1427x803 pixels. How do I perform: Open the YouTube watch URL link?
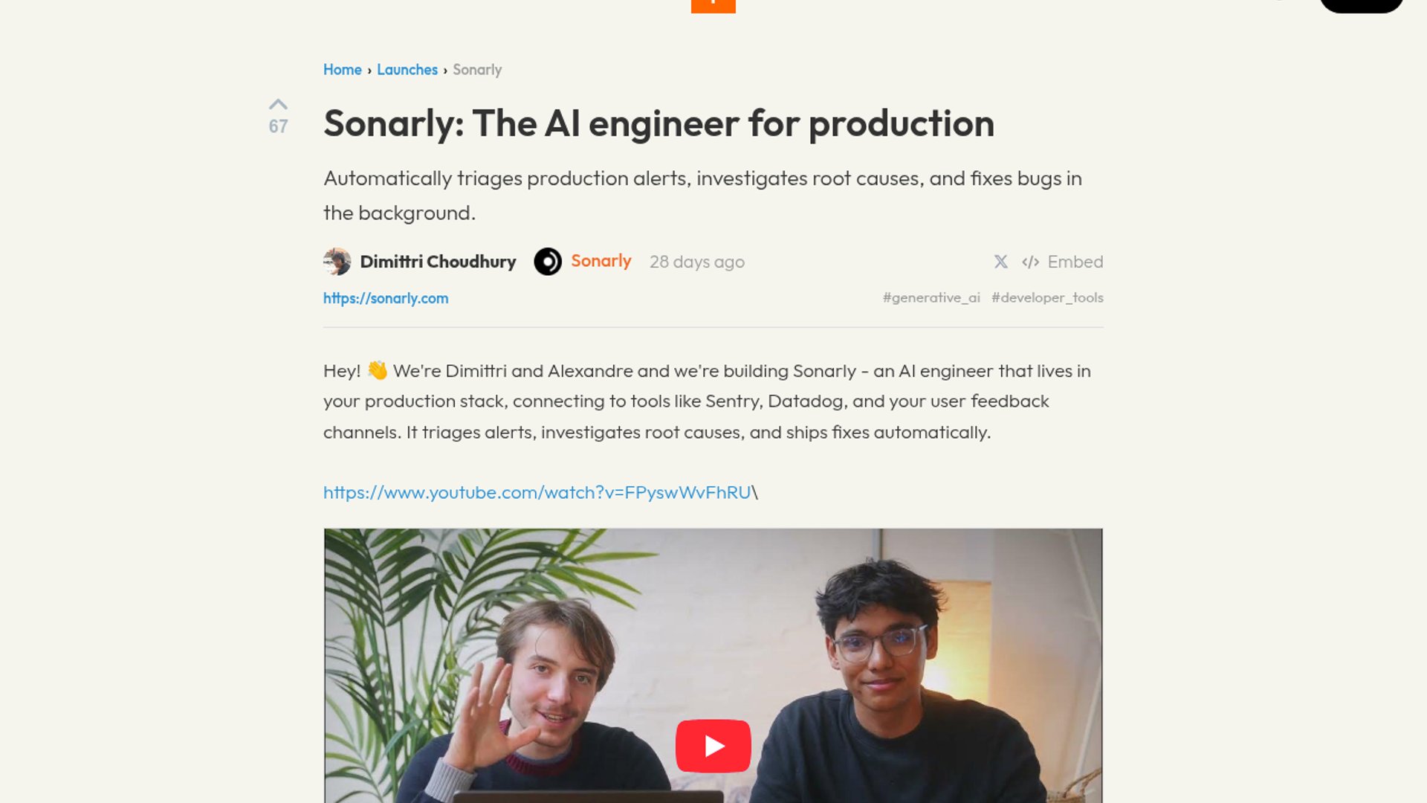pyautogui.click(x=537, y=492)
